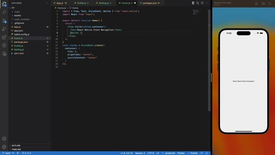Click the Ln 8, Col 15 cursor position

point(126,153)
